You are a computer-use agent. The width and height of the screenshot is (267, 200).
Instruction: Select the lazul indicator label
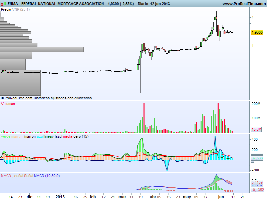58,136
